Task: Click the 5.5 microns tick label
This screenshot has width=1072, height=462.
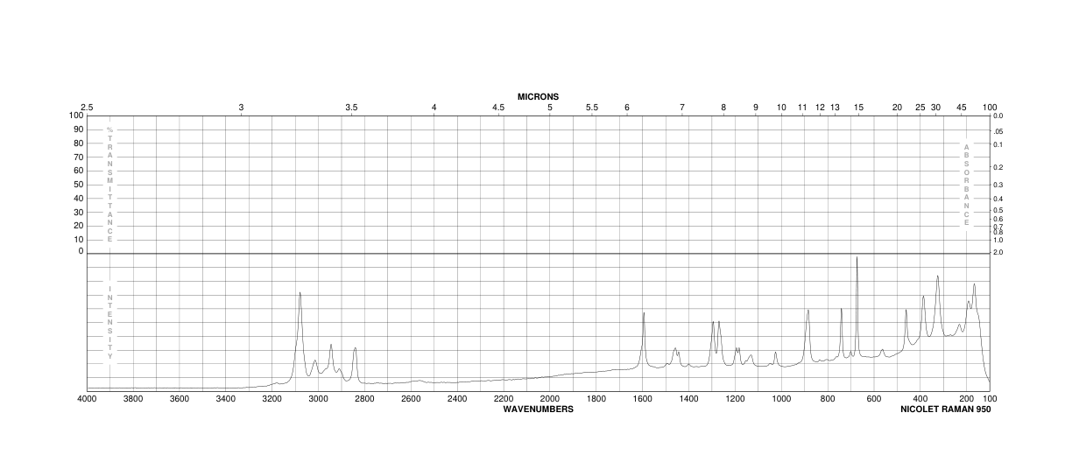Action: click(592, 108)
